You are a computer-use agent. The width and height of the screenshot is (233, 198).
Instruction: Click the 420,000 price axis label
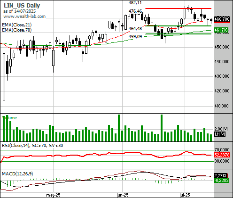pyautogui.click(x=222, y=91)
